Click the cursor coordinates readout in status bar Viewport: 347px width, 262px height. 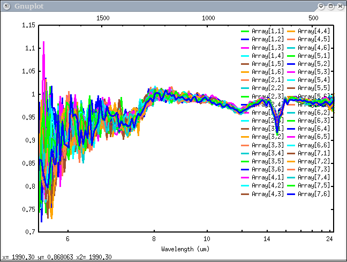pos(57,257)
